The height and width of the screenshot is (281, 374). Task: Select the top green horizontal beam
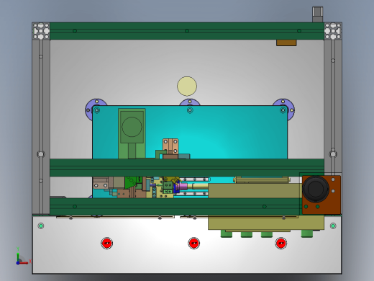pyautogui.click(x=187, y=31)
